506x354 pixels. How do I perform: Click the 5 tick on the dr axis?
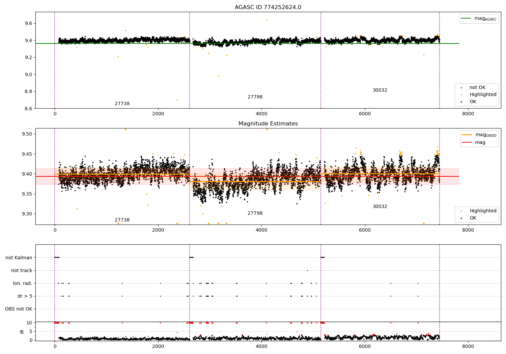(31, 331)
